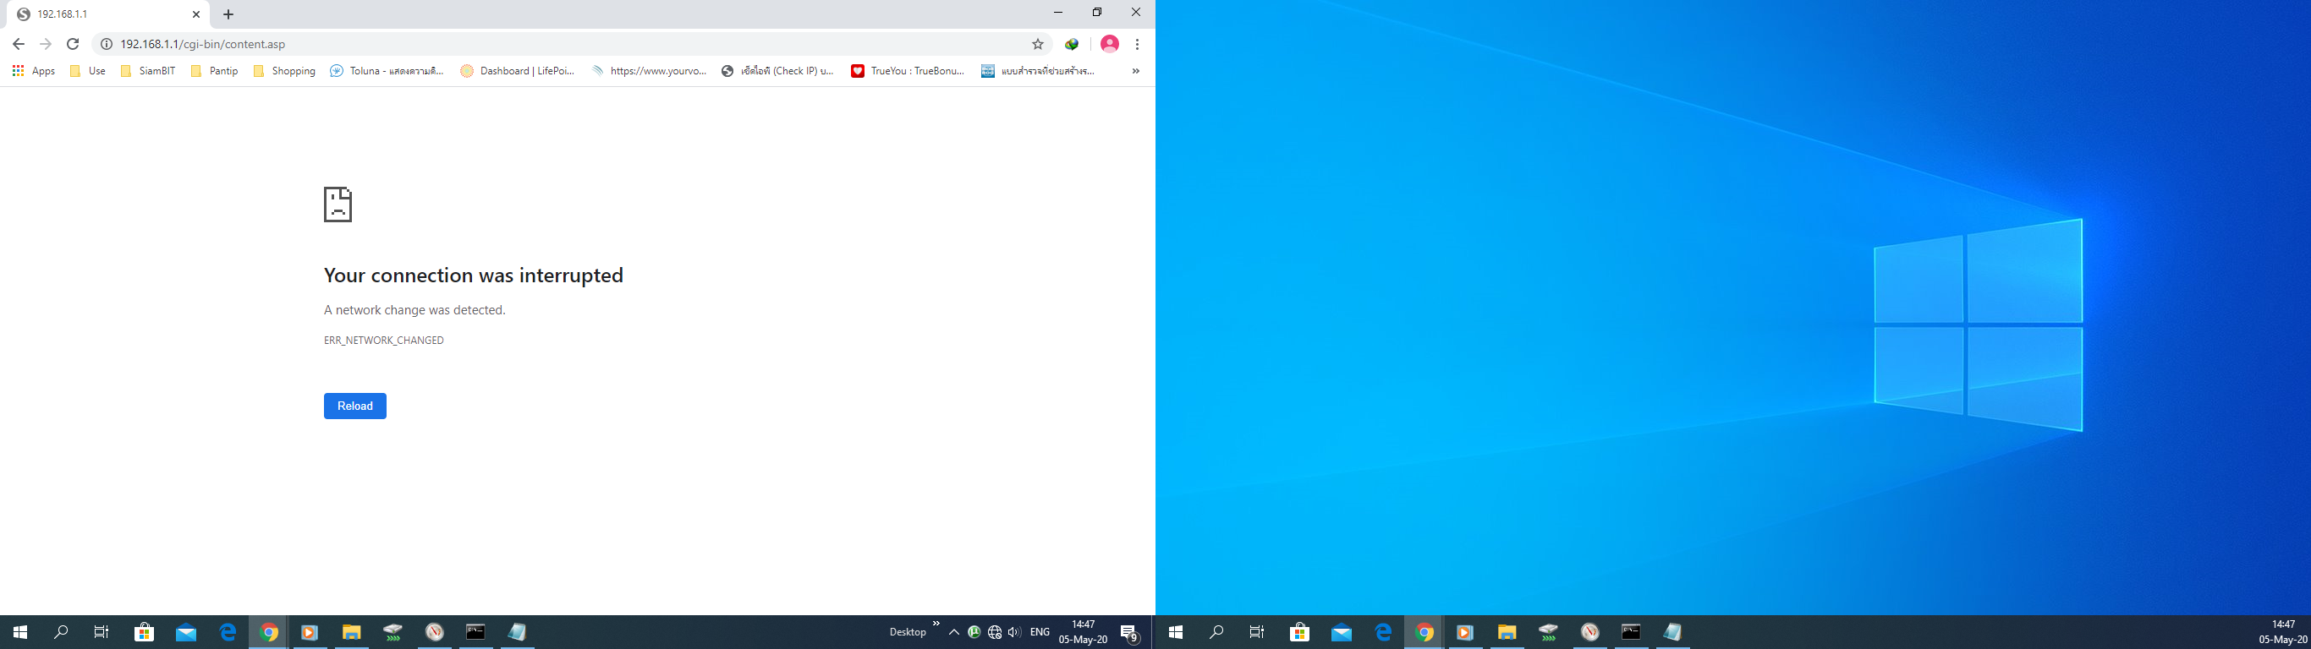Open the Pantip bookmark folder
Image resolution: width=2311 pixels, height=649 pixels.
coord(214,71)
